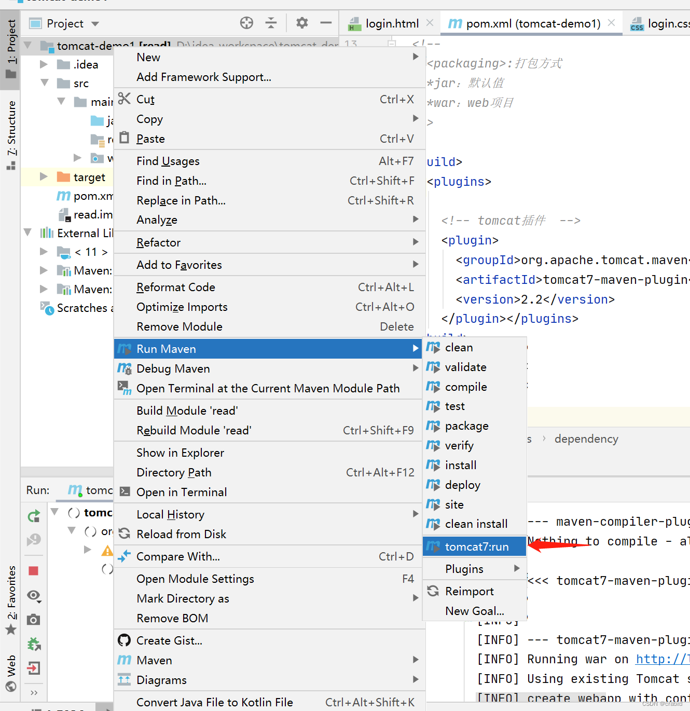690x711 pixels.
Task: Open the Maven submenu entry
Action: (269, 660)
